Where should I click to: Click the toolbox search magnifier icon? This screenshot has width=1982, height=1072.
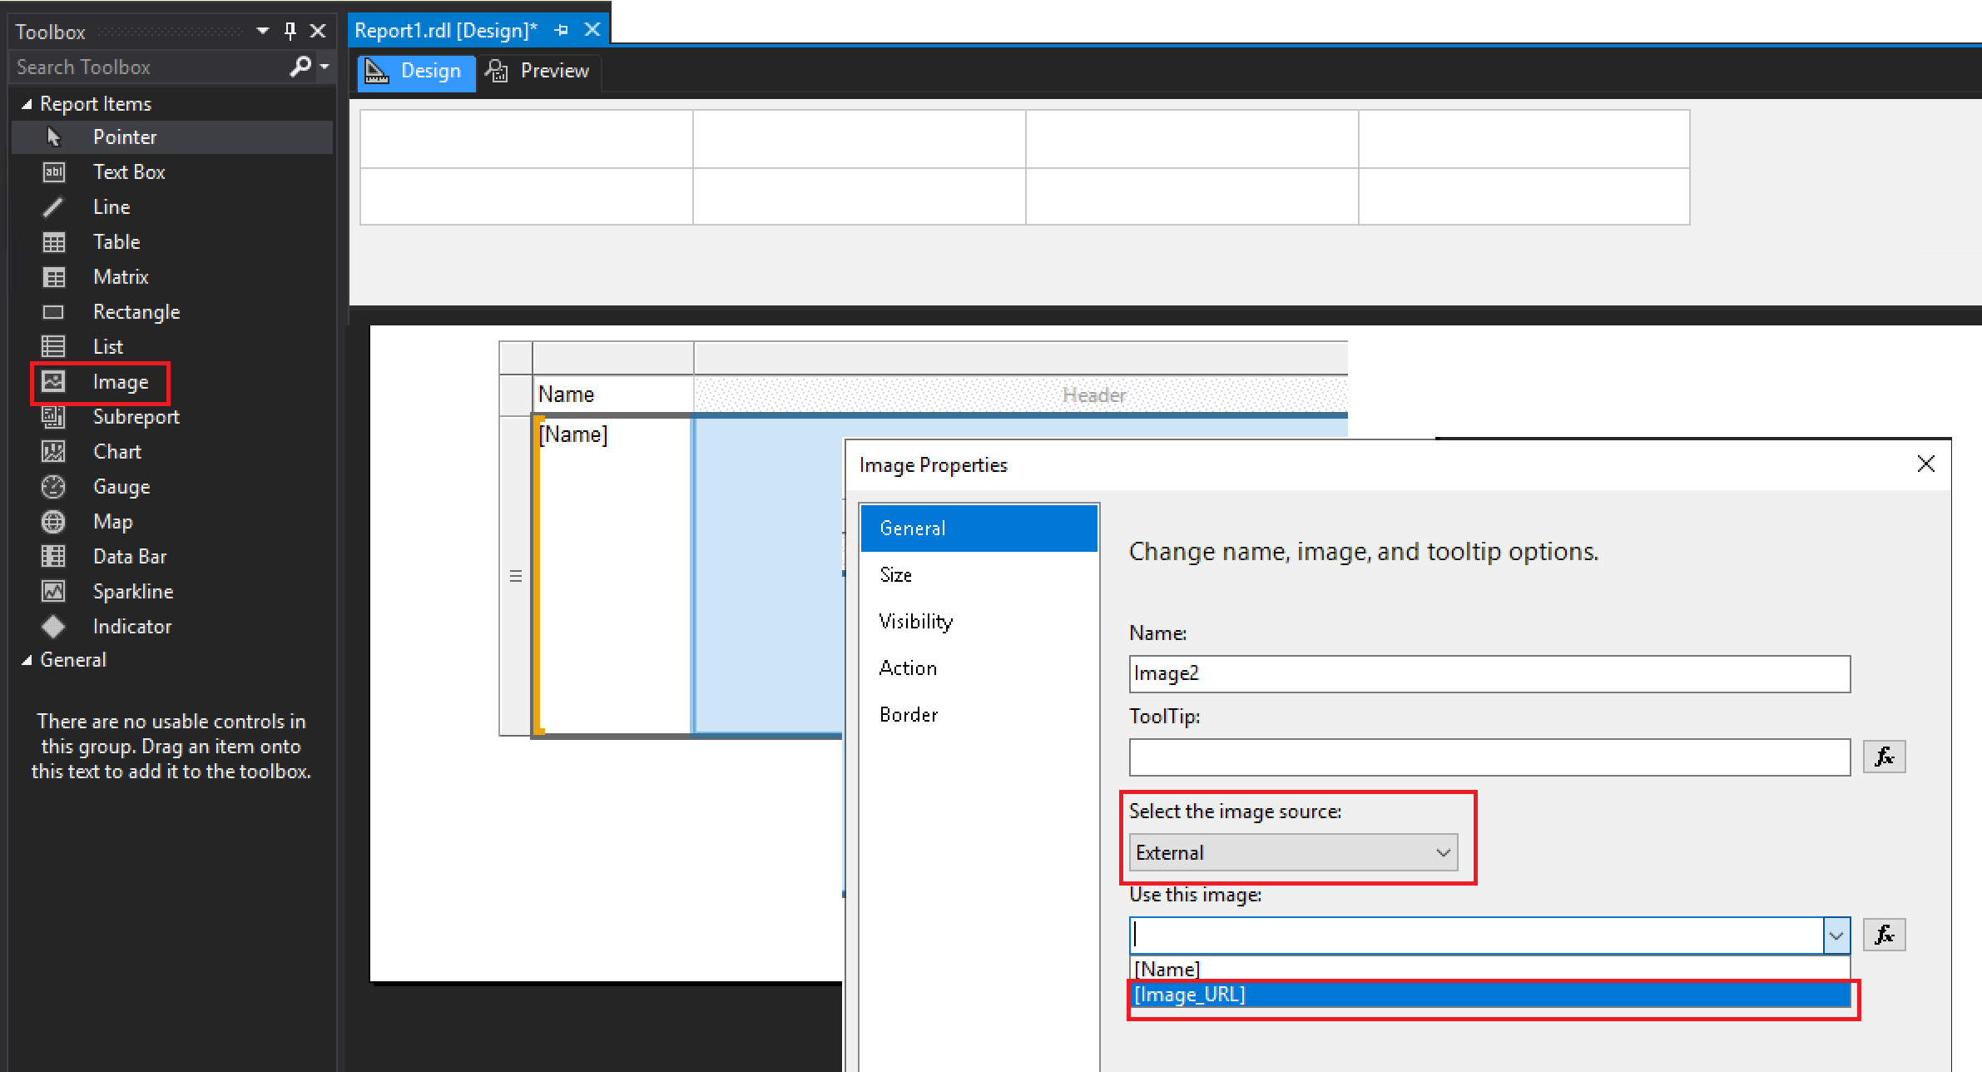[x=300, y=67]
